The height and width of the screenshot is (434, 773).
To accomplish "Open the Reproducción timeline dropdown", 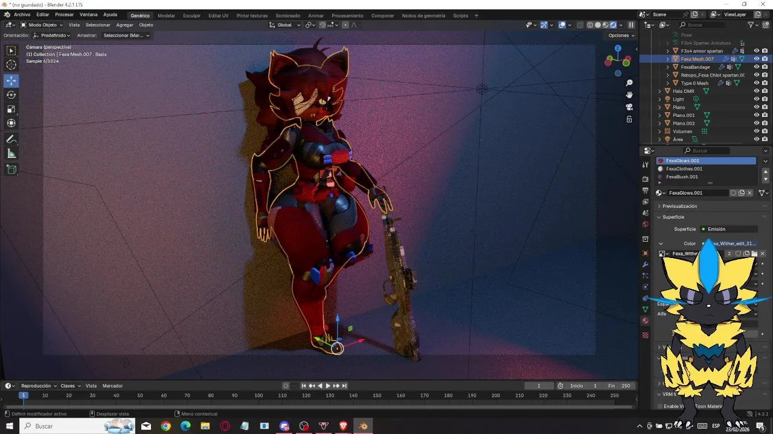I will tap(38, 386).
